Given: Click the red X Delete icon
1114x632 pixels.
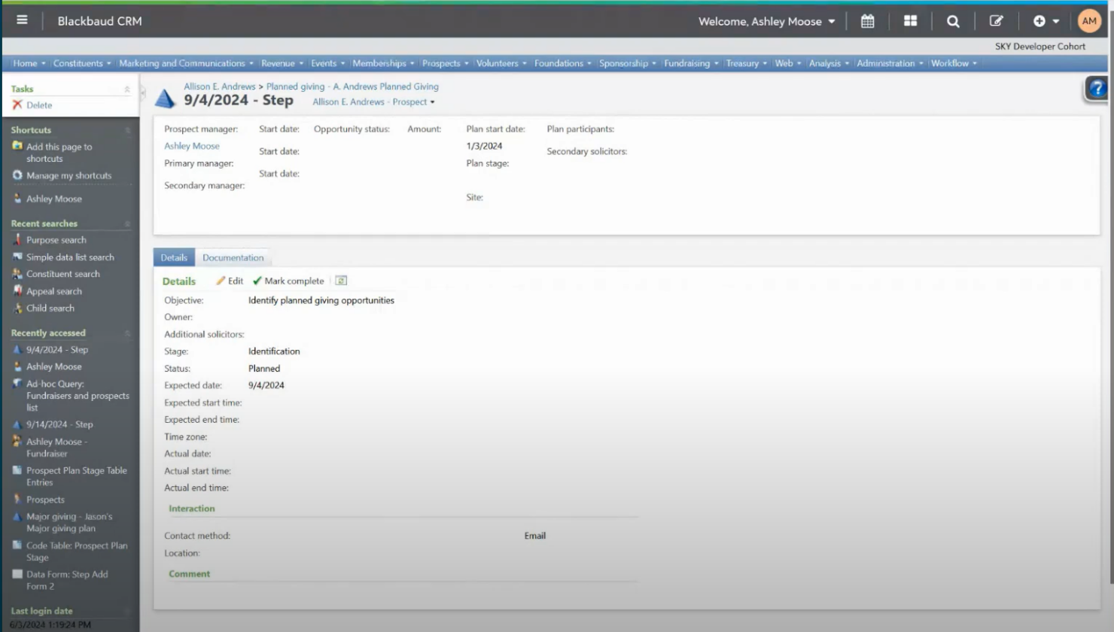Looking at the screenshot, I should point(17,105).
